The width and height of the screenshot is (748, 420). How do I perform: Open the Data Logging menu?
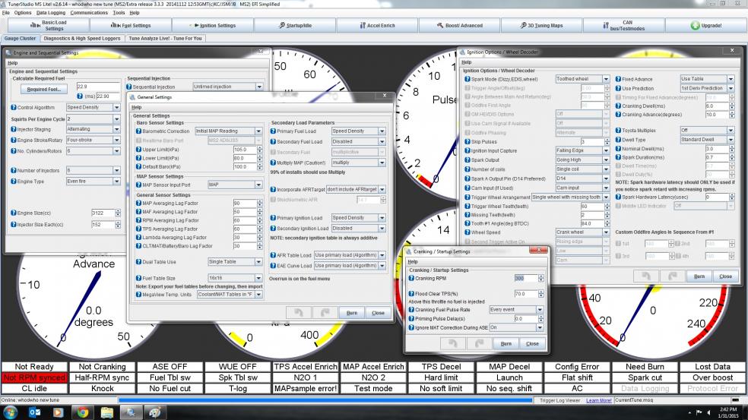coord(51,13)
